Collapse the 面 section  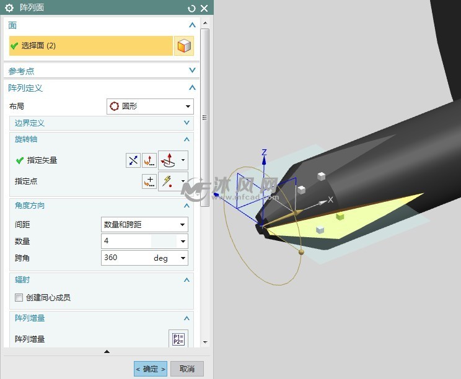pos(192,25)
